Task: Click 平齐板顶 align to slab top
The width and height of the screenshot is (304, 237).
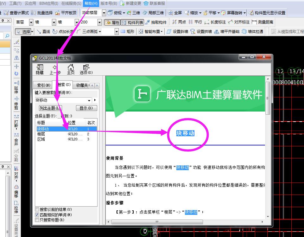Action: [x=66, y=13]
